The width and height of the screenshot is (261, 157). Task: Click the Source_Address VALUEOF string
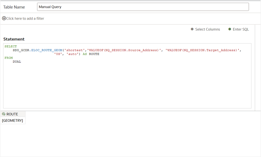click(x=124, y=50)
